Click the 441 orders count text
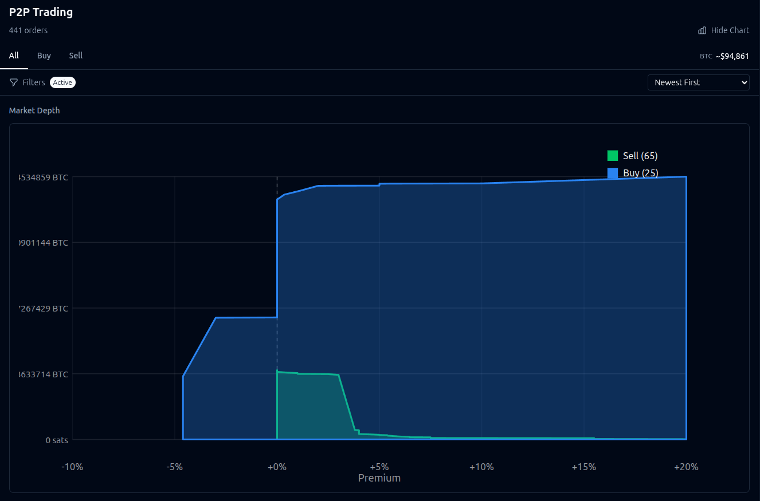 (28, 30)
